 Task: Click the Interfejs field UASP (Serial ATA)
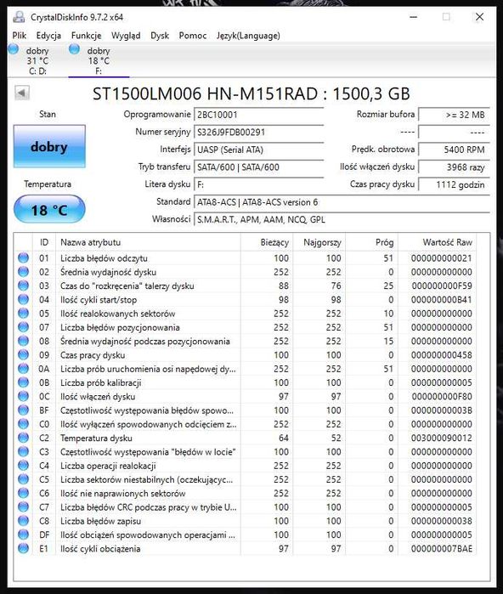point(259,150)
